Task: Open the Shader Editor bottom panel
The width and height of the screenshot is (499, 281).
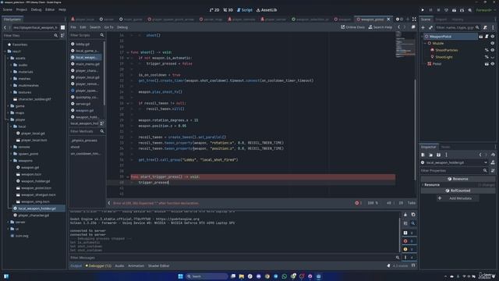Action: 158,265
